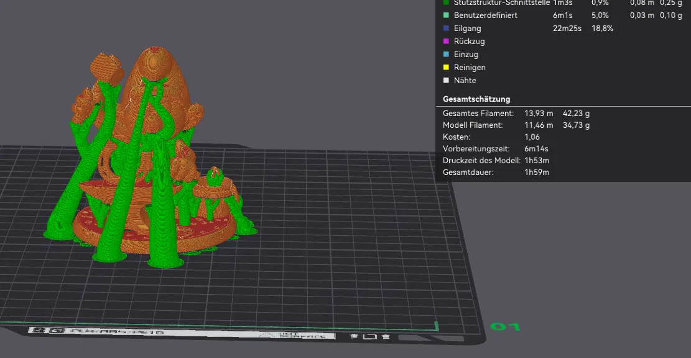This screenshot has width=691, height=358.
Task: Show Rückzug retraction points
Action: pos(470,42)
